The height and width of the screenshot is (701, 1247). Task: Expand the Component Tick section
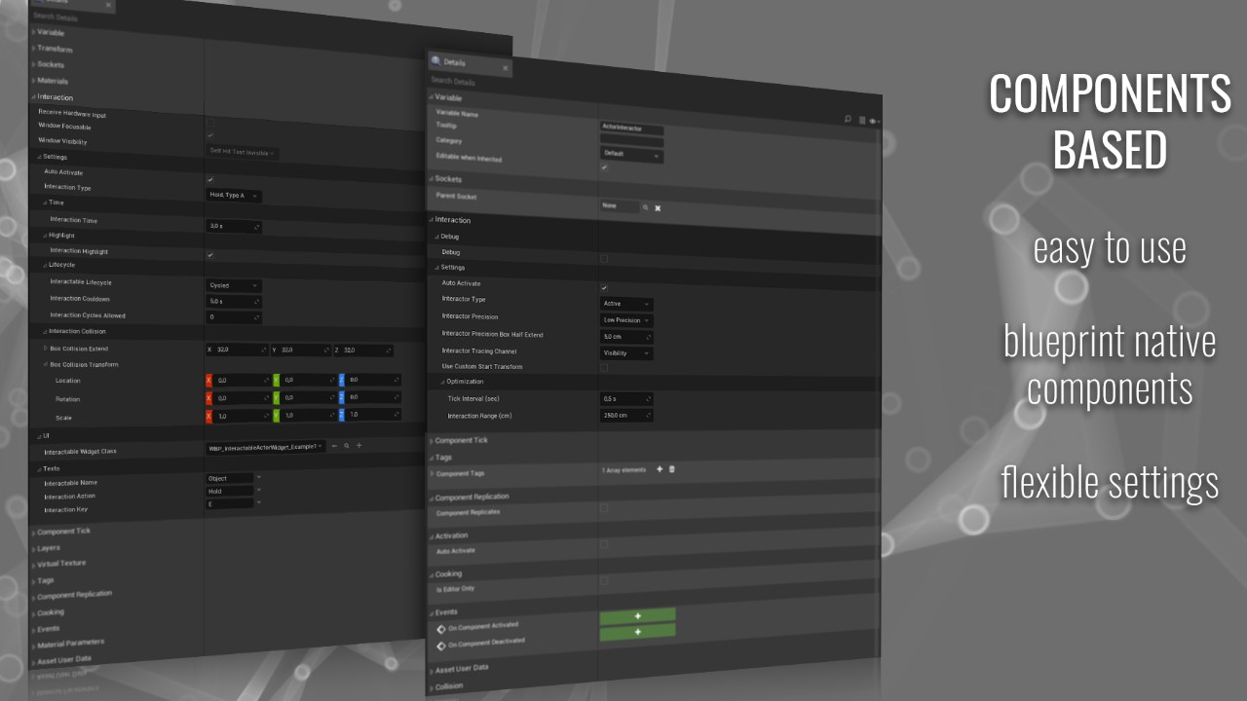coord(461,441)
